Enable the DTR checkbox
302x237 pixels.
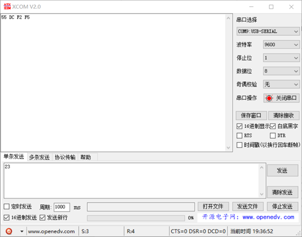click(x=273, y=136)
